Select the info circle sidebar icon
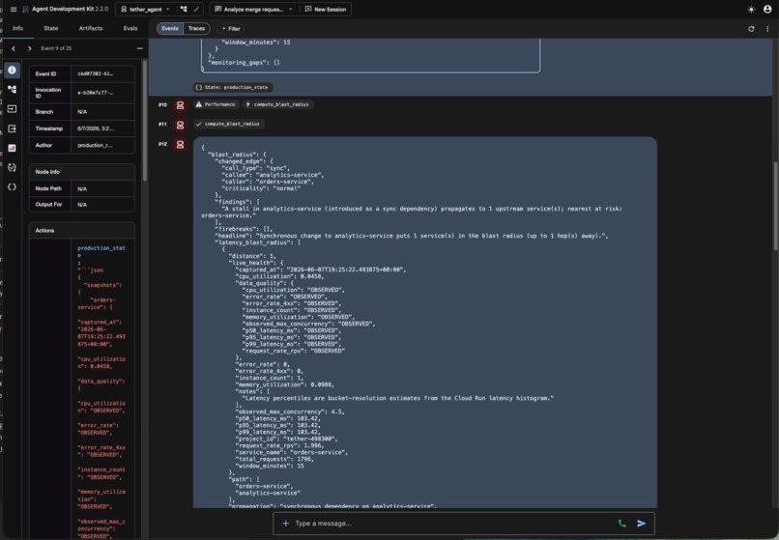Image resolution: width=779 pixels, height=540 pixels. pos(12,71)
